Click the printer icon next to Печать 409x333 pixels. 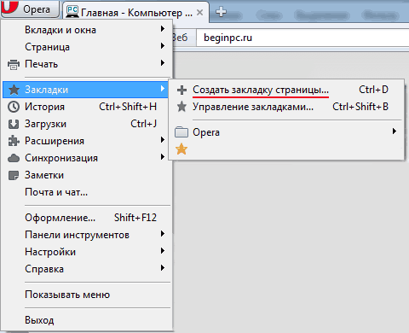(14, 64)
